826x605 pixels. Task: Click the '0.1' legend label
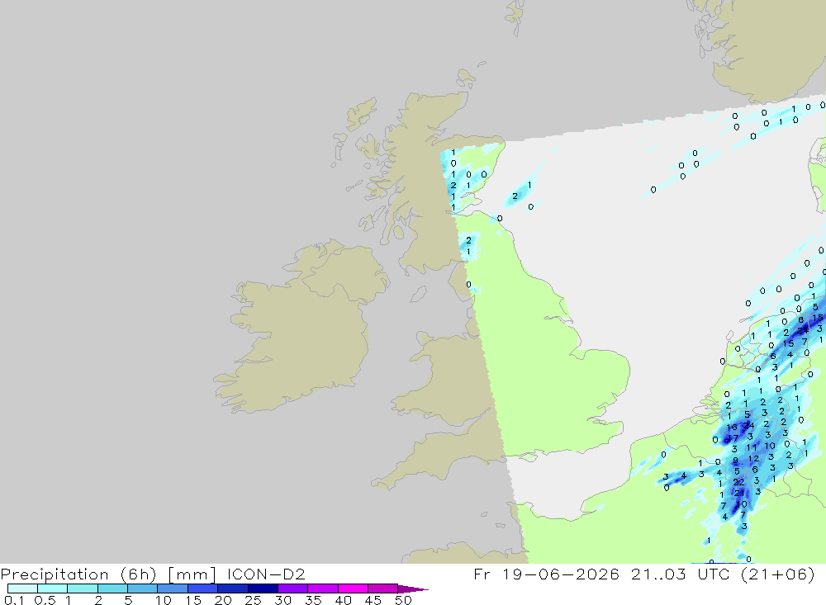[14, 600]
